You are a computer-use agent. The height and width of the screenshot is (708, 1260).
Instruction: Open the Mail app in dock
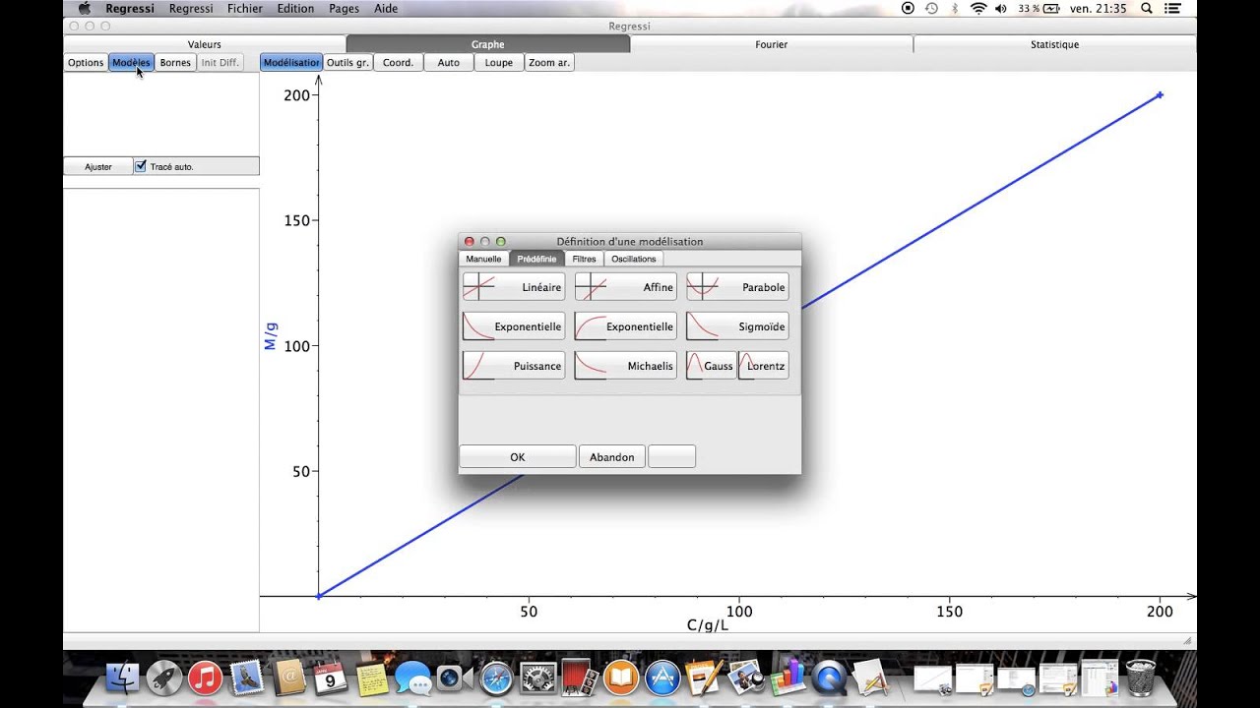[x=246, y=678]
